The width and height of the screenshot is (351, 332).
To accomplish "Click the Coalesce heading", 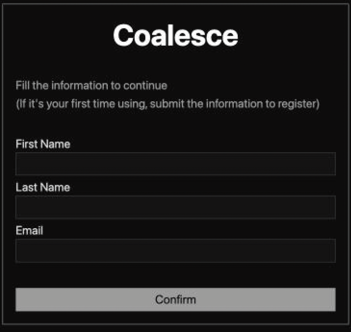I will pyautogui.click(x=175, y=36).
